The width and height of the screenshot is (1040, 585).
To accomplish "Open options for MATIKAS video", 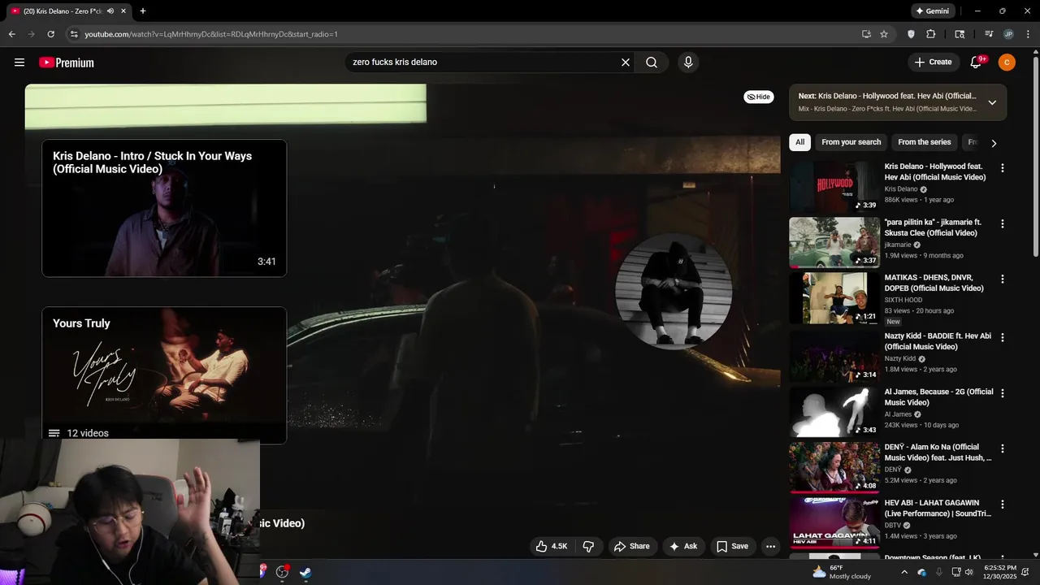I will coord(1003,279).
